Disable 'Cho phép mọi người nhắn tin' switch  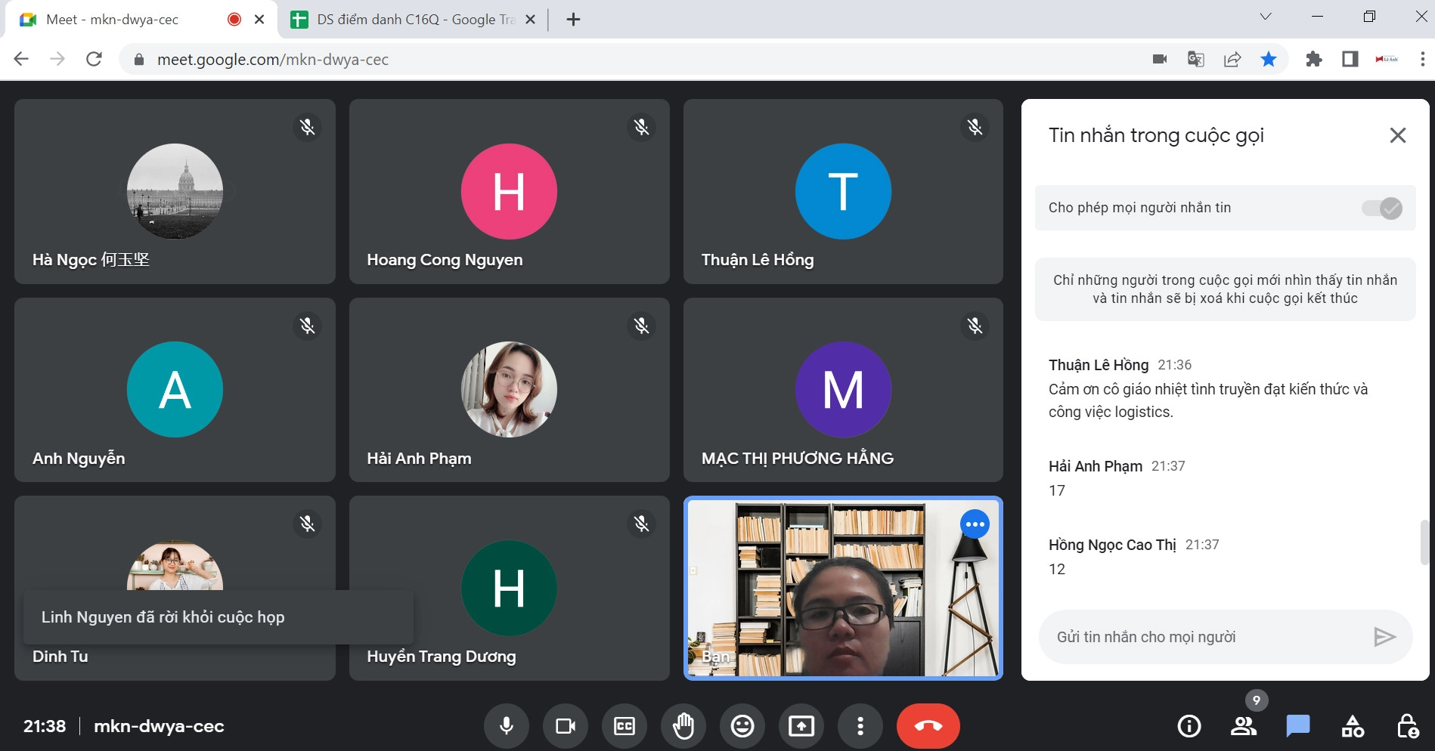[1382, 208]
